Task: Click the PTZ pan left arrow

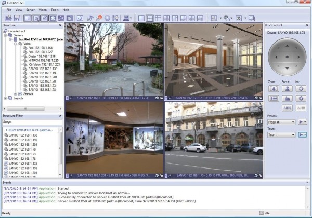Action: pyautogui.click(x=276, y=56)
